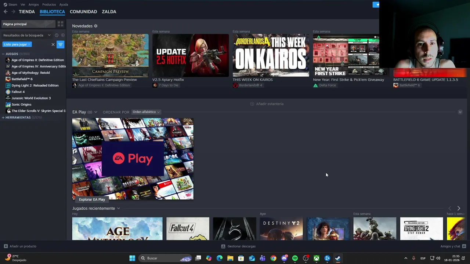Viewport: 470px width, 264px height.
Task: Click the Sonic Origins game icon
Action: (x=8, y=104)
